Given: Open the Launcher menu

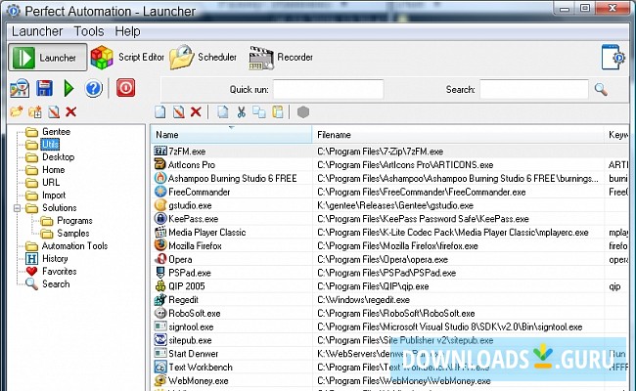Looking at the screenshot, I should click(x=37, y=31).
